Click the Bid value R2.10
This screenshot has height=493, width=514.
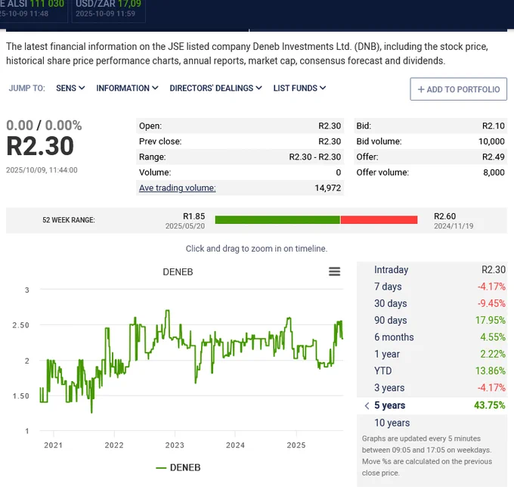493,126
